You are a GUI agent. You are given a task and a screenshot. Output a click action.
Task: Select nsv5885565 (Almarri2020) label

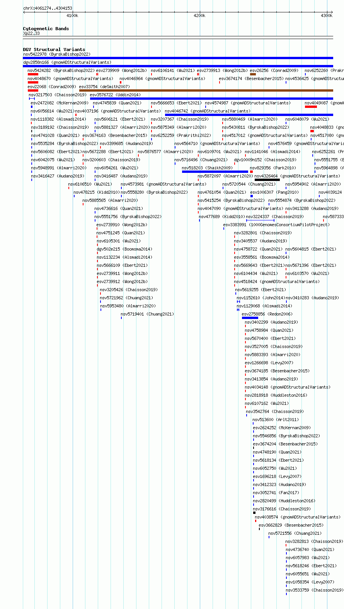pyautogui.click(x=110, y=201)
